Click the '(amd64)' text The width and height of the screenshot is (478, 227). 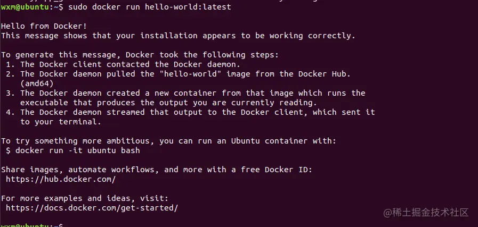pos(37,83)
